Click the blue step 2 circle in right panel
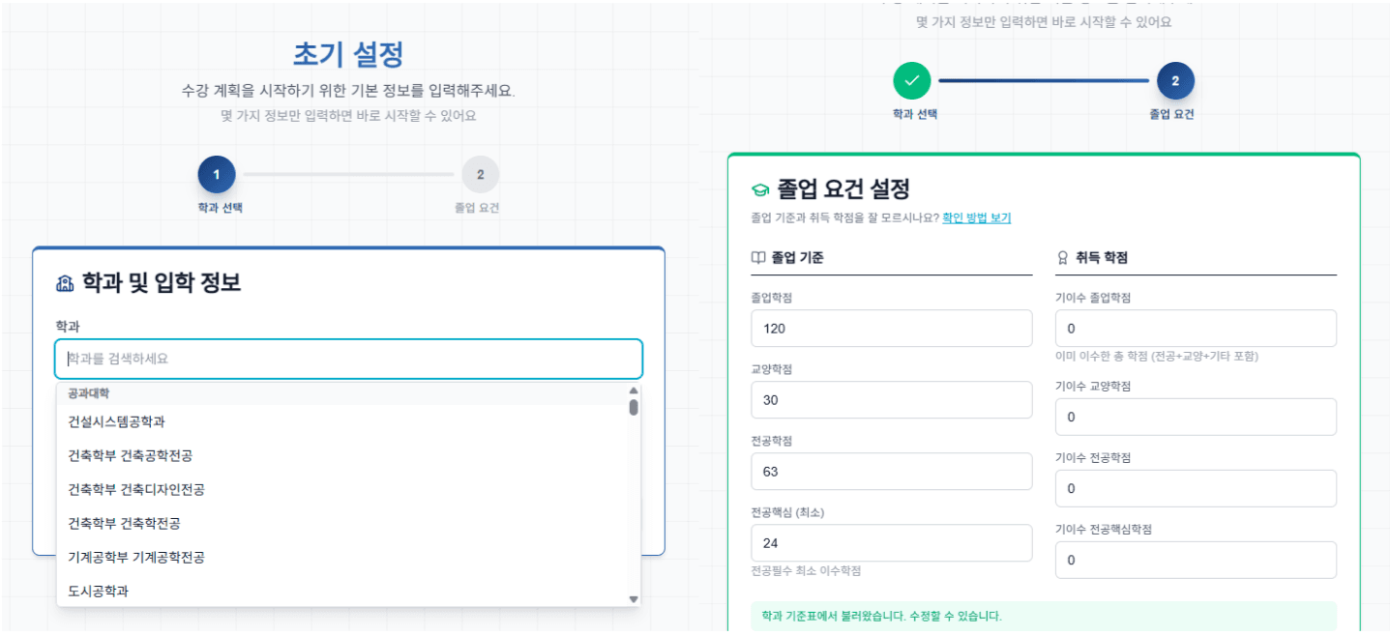The height and width of the screenshot is (636, 1390). (x=1175, y=81)
